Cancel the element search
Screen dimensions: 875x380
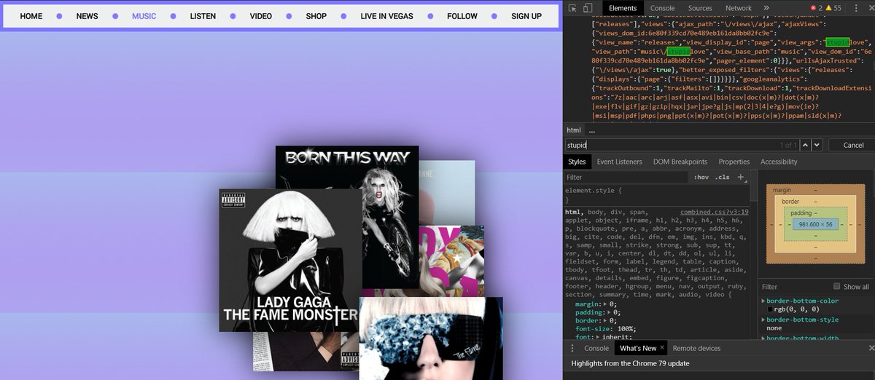coord(853,145)
